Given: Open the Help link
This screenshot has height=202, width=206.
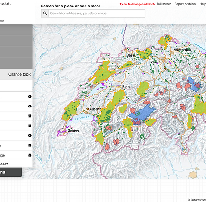Looking at the screenshot, I should point(203,4).
